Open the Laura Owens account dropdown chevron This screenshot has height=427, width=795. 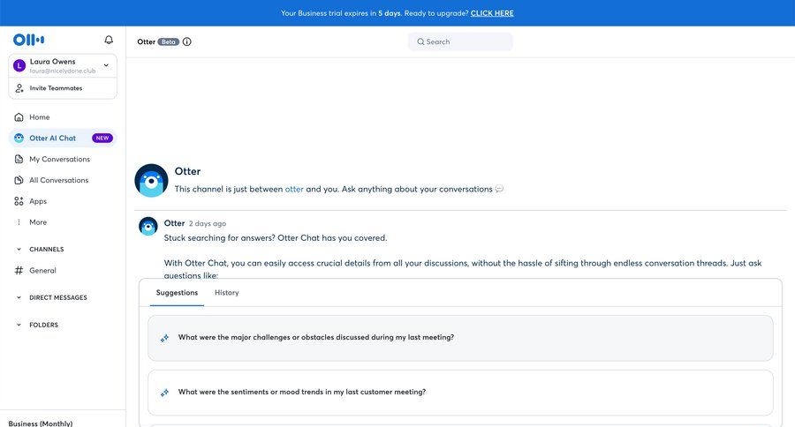pos(106,65)
